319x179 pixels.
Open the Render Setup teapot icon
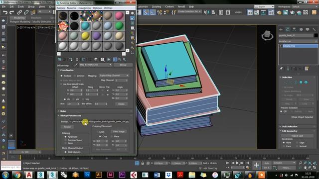279,12
